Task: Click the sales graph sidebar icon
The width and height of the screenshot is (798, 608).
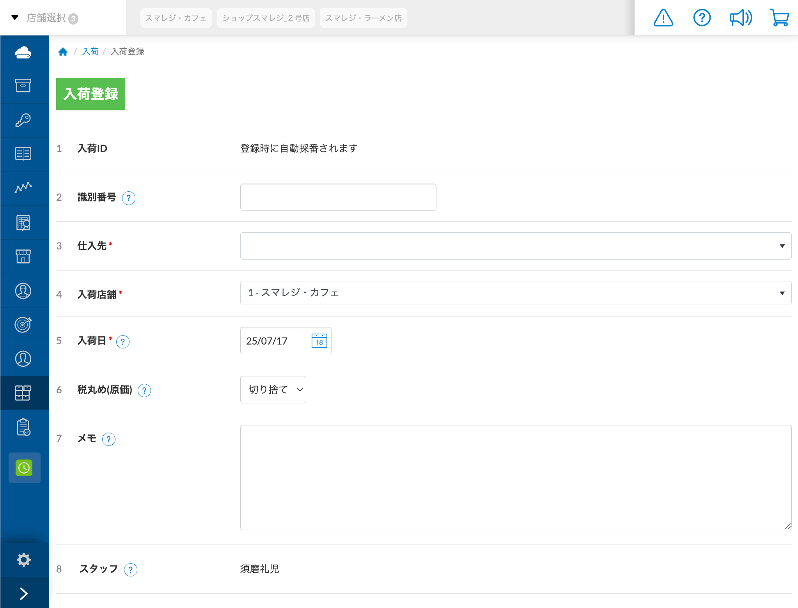Action: point(23,188)
